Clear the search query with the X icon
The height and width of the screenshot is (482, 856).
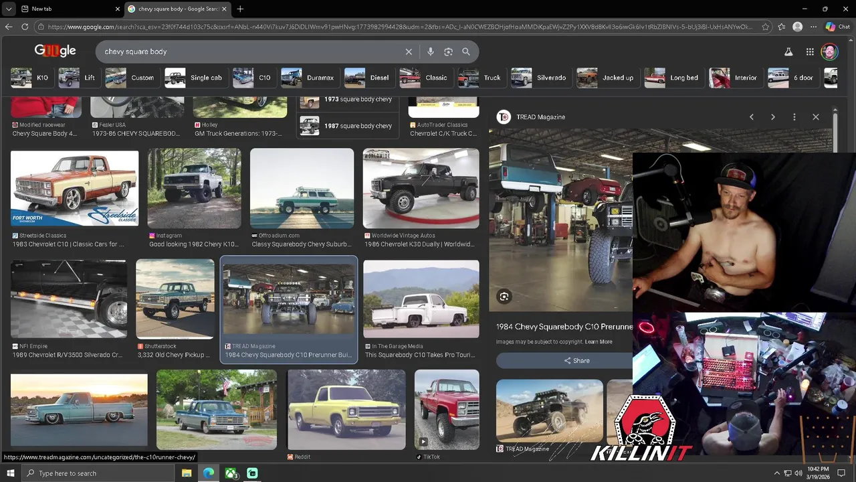pos(409,52)
